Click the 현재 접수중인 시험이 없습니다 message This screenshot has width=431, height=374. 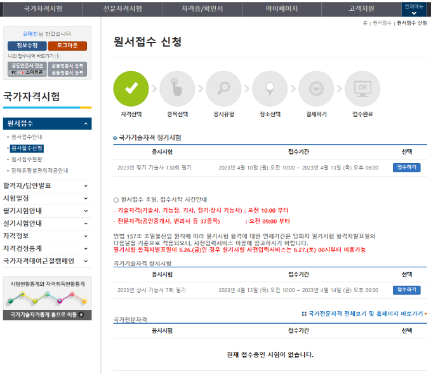pos(270,355)
